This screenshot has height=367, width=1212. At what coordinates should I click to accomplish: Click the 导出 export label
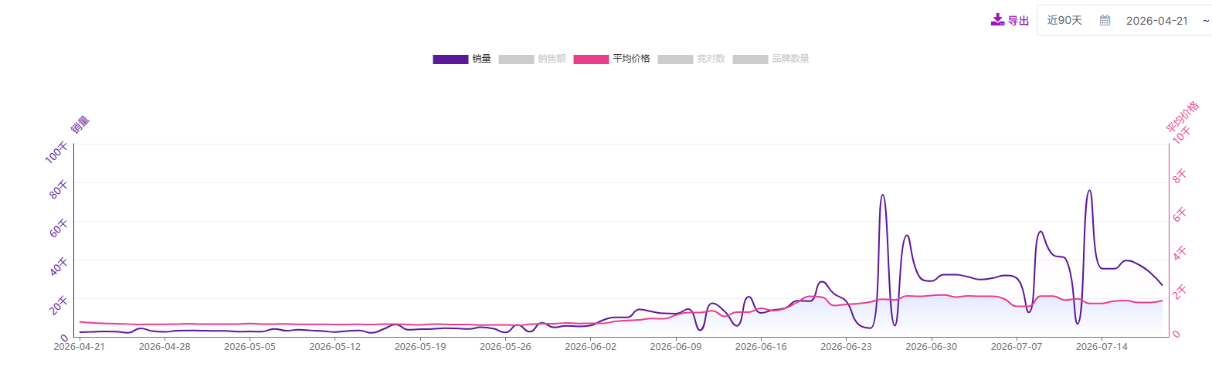click(1018, 21)
